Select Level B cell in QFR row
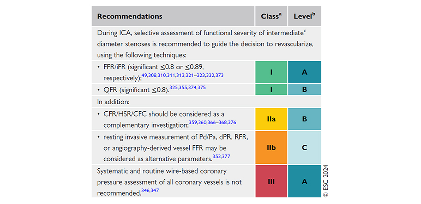421x204 pixels. [x=304, y=90]
